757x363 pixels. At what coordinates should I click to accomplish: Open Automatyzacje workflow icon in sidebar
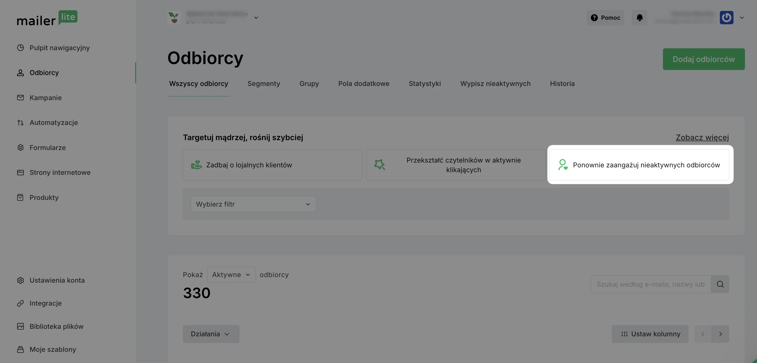click(x=20, y=122)
